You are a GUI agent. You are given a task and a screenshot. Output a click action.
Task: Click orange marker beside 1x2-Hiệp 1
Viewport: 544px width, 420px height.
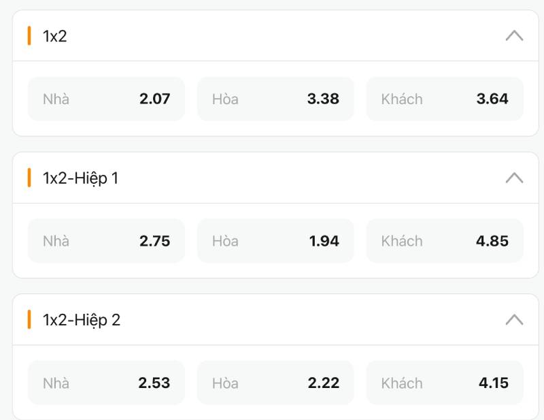pos(29,178)
